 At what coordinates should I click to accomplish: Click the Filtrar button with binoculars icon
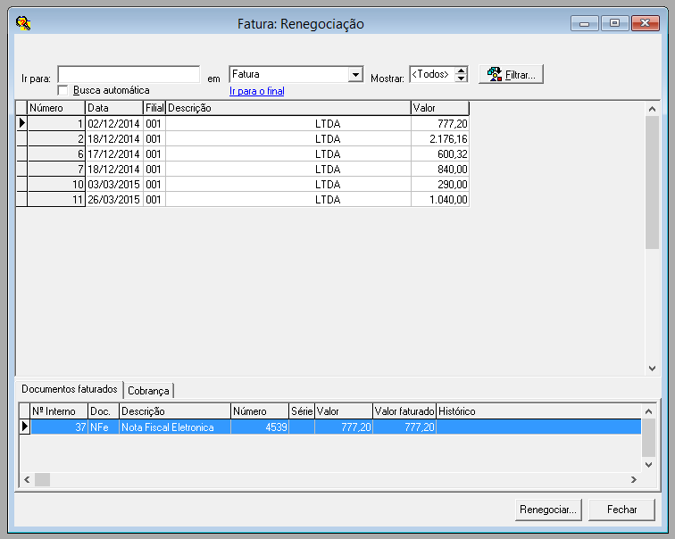tap(511, 75)
